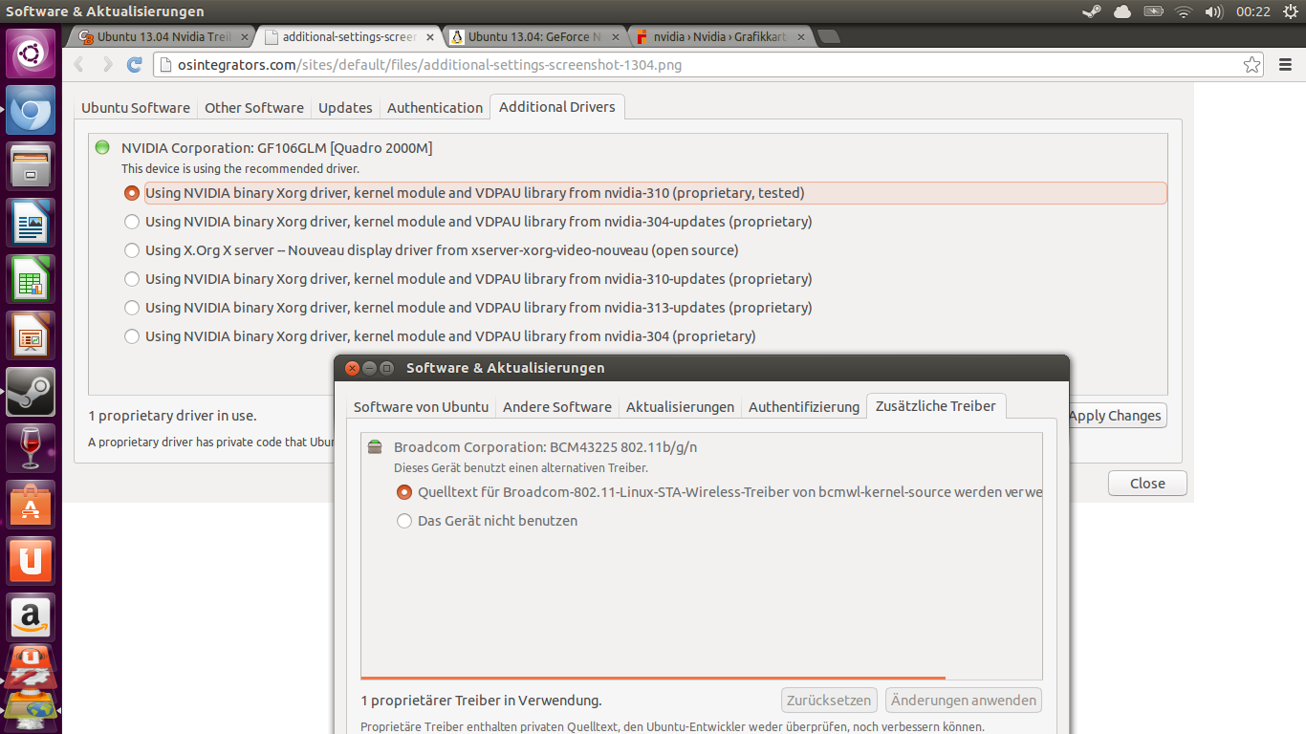Launch LibreOffice Impress from the dock
1306x734 pixels.
[31, 336]
